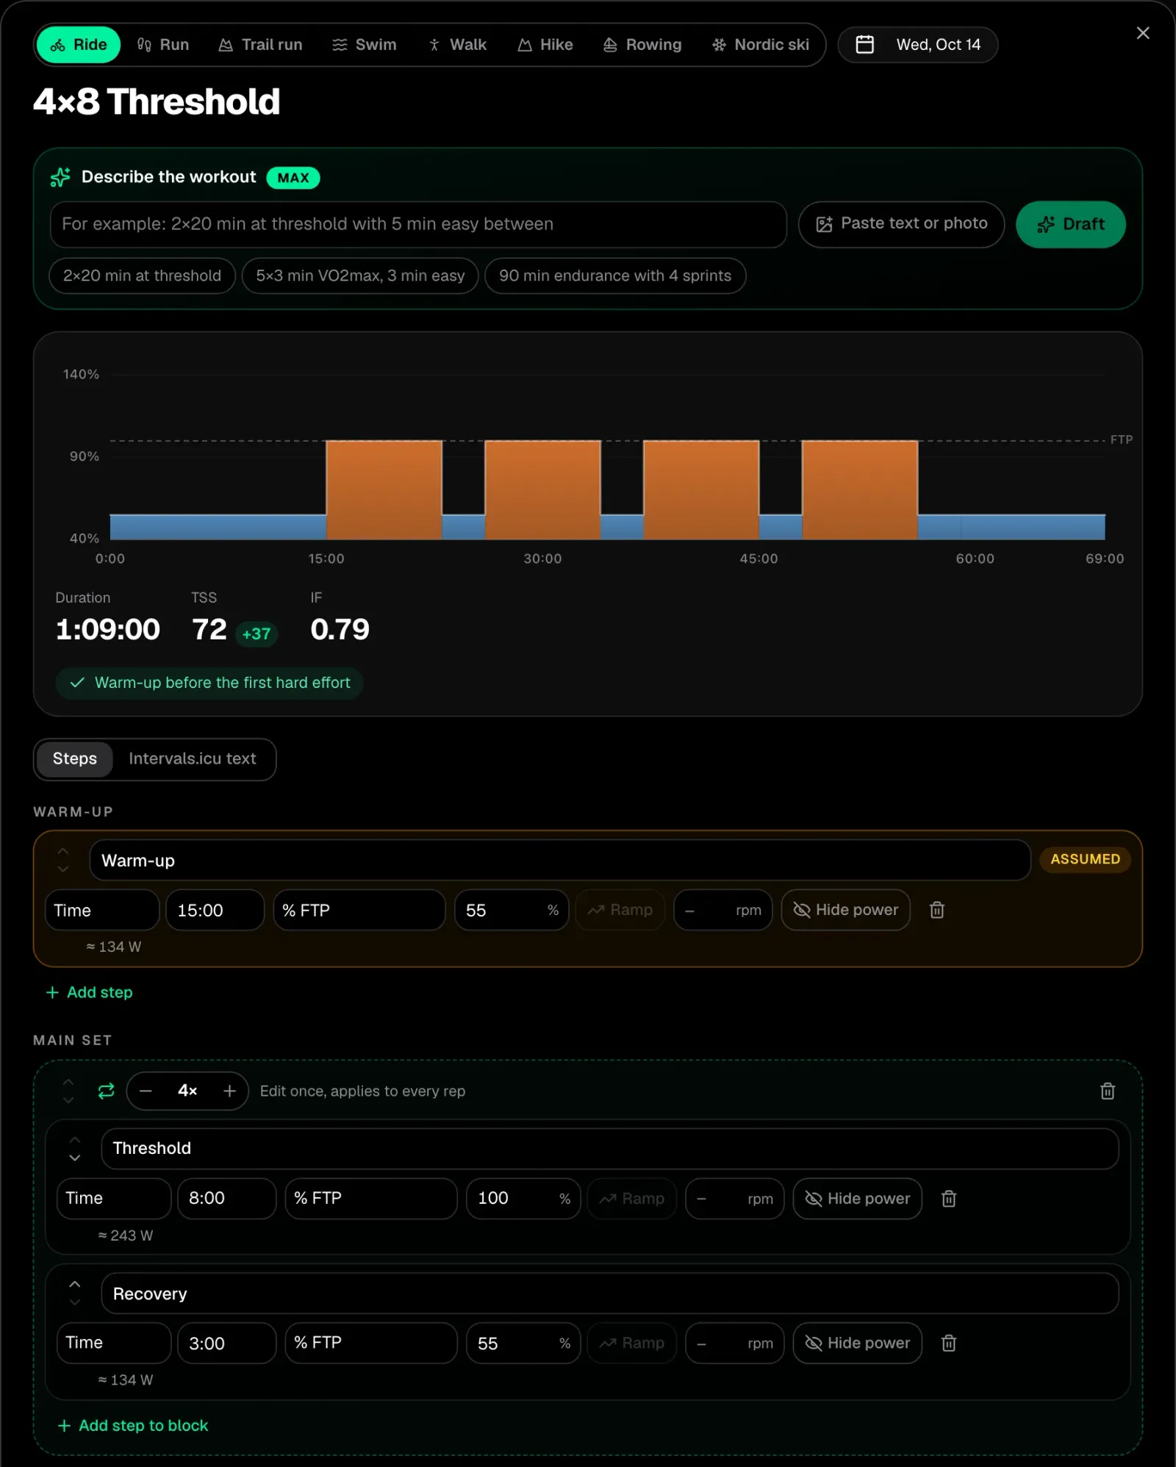Select the Ride sport tab
Image resolution: width=1176 pixels, height=1467 pixels.
[79, 45]
